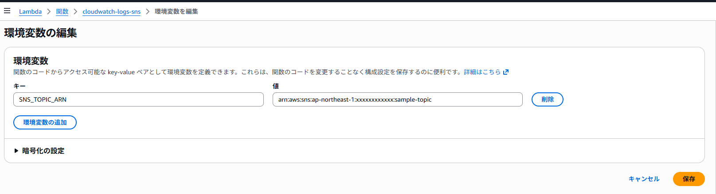Click the SNS_TOPIC_ARN key input field
716x194 pixels.
(138, 99)
